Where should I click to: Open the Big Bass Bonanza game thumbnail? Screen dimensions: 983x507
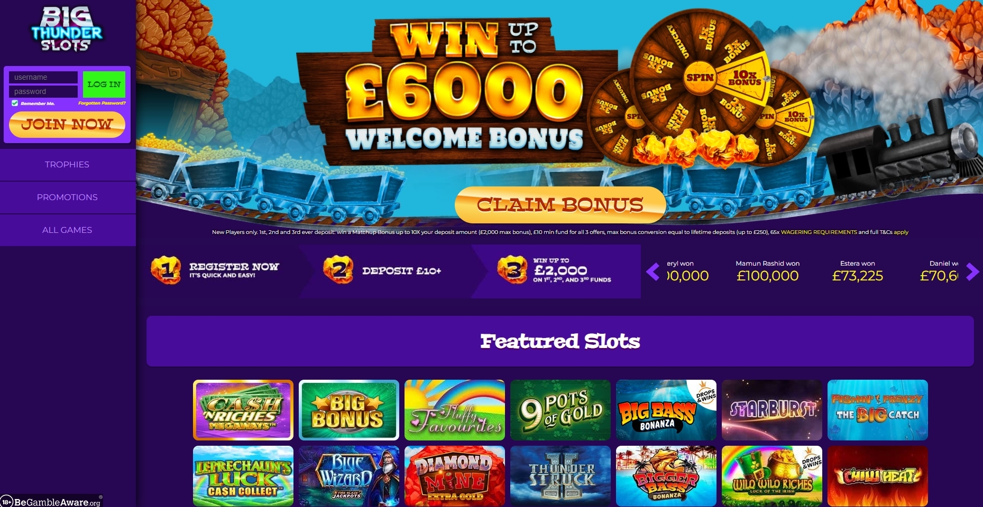pyautogui.click(x=666, y=410)
